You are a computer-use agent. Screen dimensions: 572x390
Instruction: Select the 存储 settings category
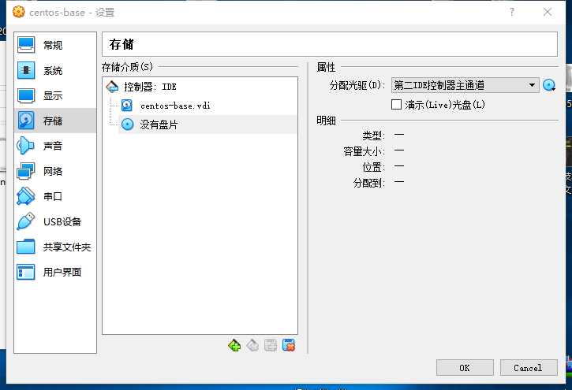55,121
